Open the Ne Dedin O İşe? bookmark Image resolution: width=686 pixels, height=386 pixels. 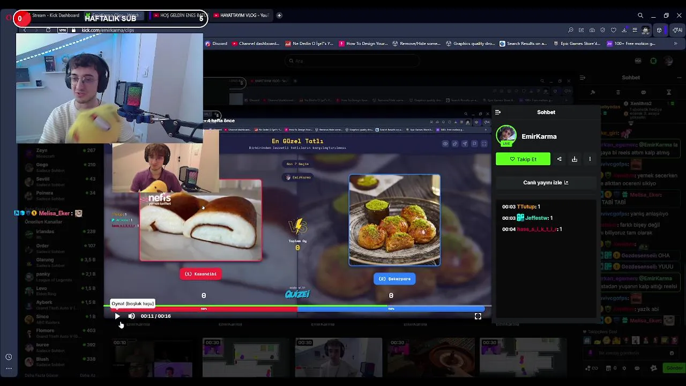(309, 43)
